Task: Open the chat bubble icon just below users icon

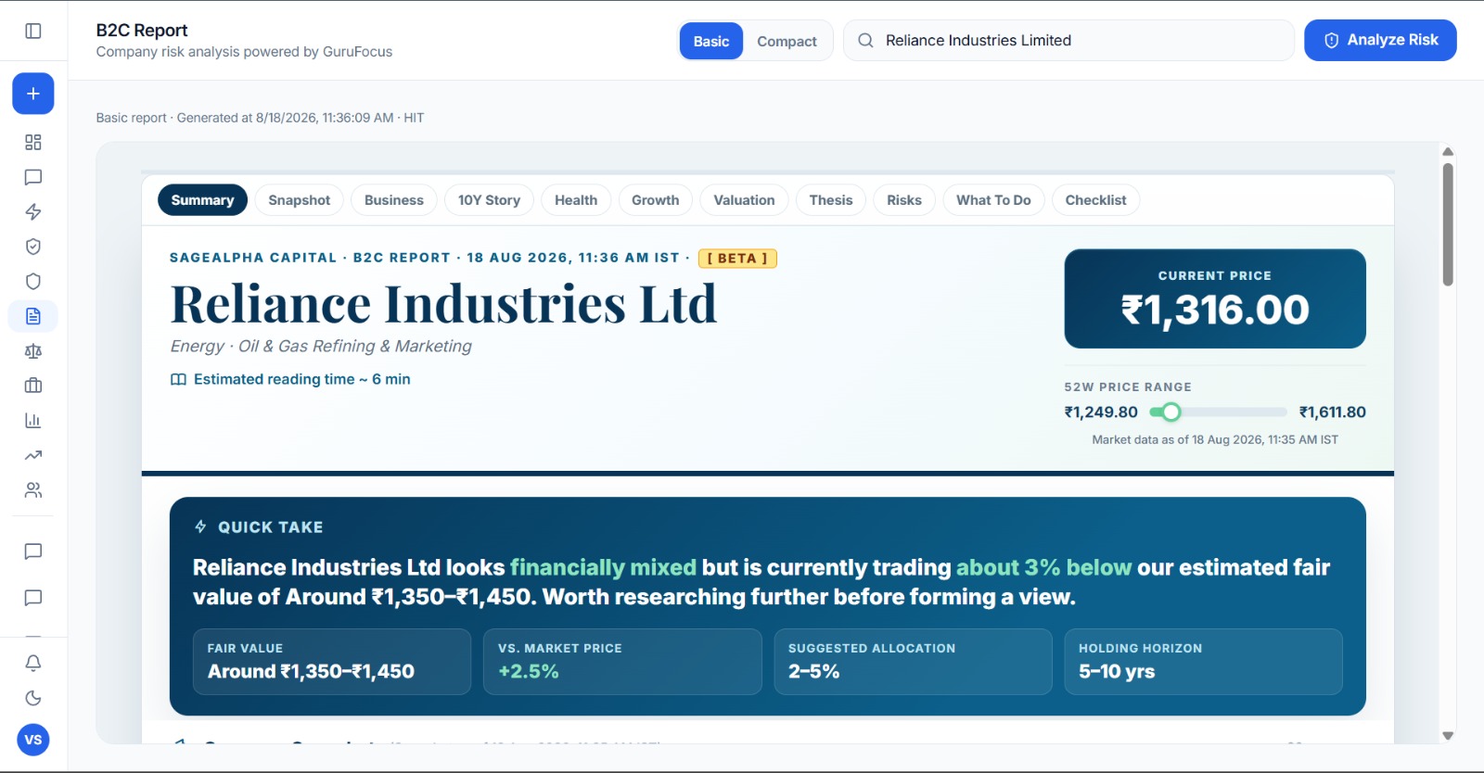Action: click(33, 551)
